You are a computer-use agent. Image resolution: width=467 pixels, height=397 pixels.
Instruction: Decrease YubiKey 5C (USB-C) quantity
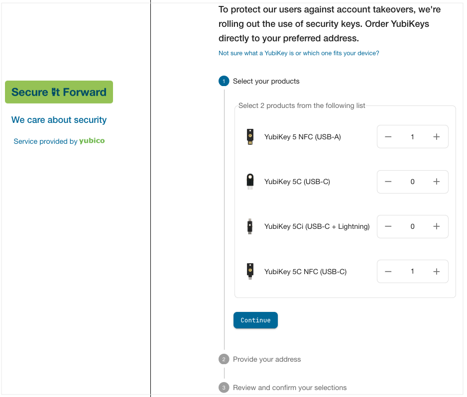pyautogui.click(x=388, y=182)
